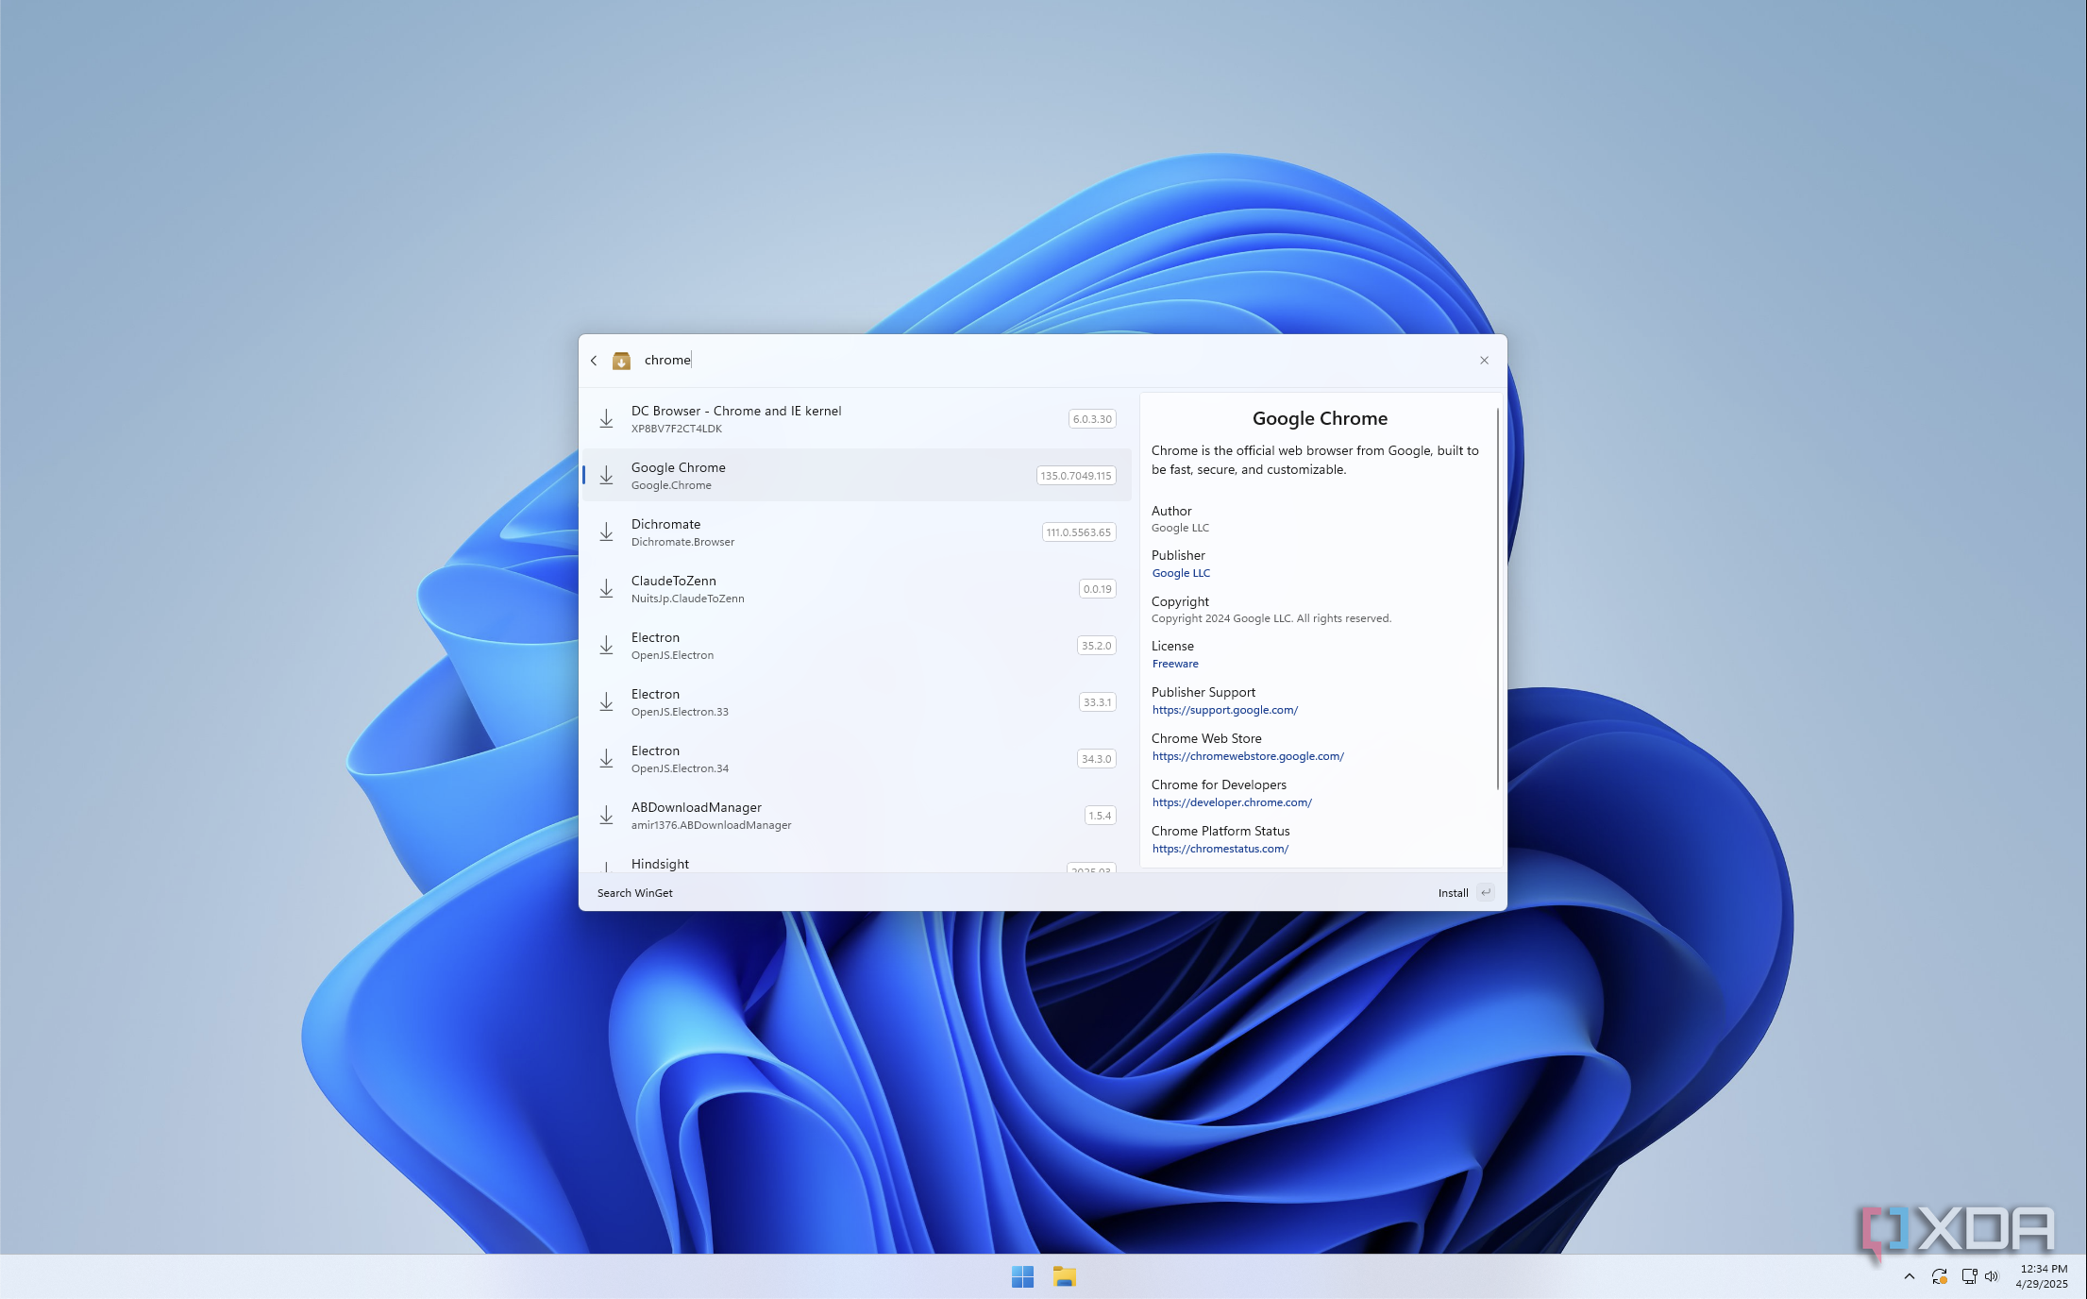Click download icon beside ClaudeToZenn
Viewport: 2087px width, 1299px height.
pyautogui.click(x=606, y=589)
